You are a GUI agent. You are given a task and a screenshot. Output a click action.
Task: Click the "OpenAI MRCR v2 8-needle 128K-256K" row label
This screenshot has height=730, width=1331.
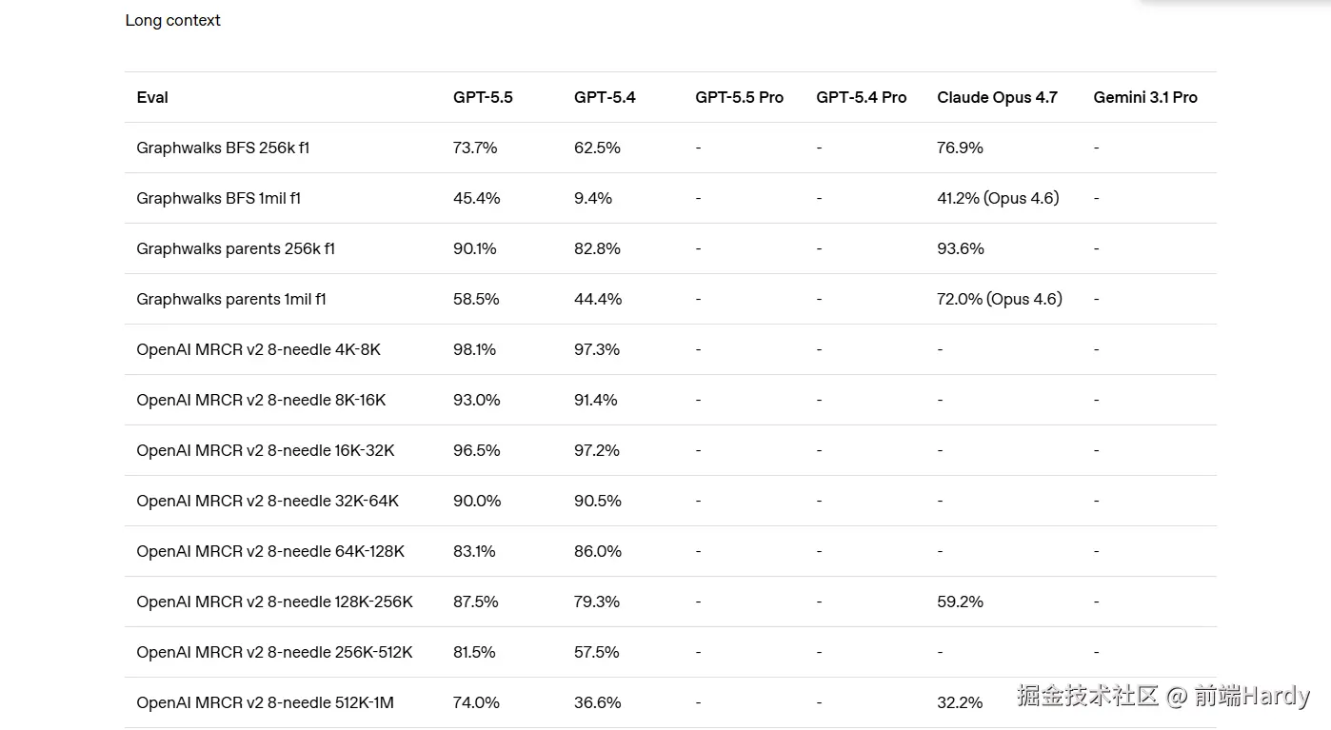point(274,602)
